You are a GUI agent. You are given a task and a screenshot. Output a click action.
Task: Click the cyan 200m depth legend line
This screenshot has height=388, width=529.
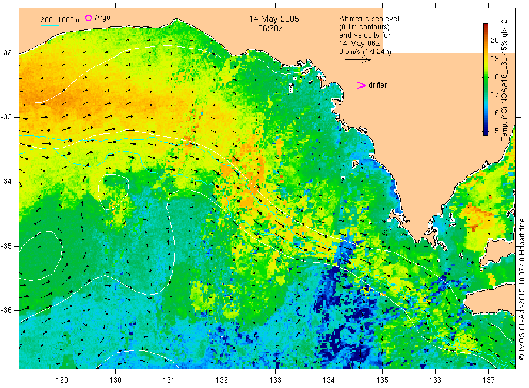pos(49,25)
